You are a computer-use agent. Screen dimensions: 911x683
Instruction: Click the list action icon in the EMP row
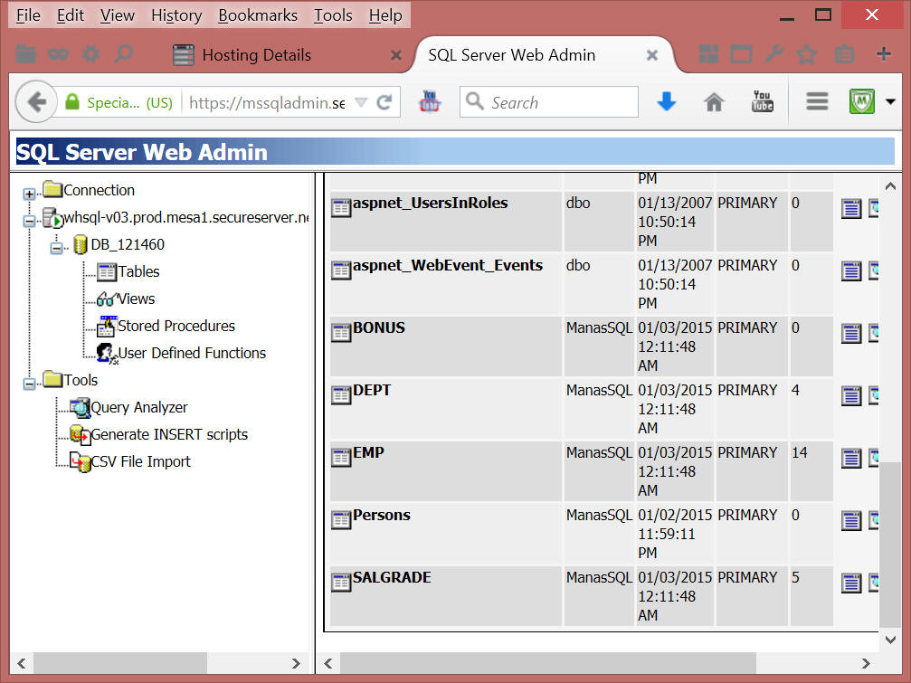coord(851,459)
